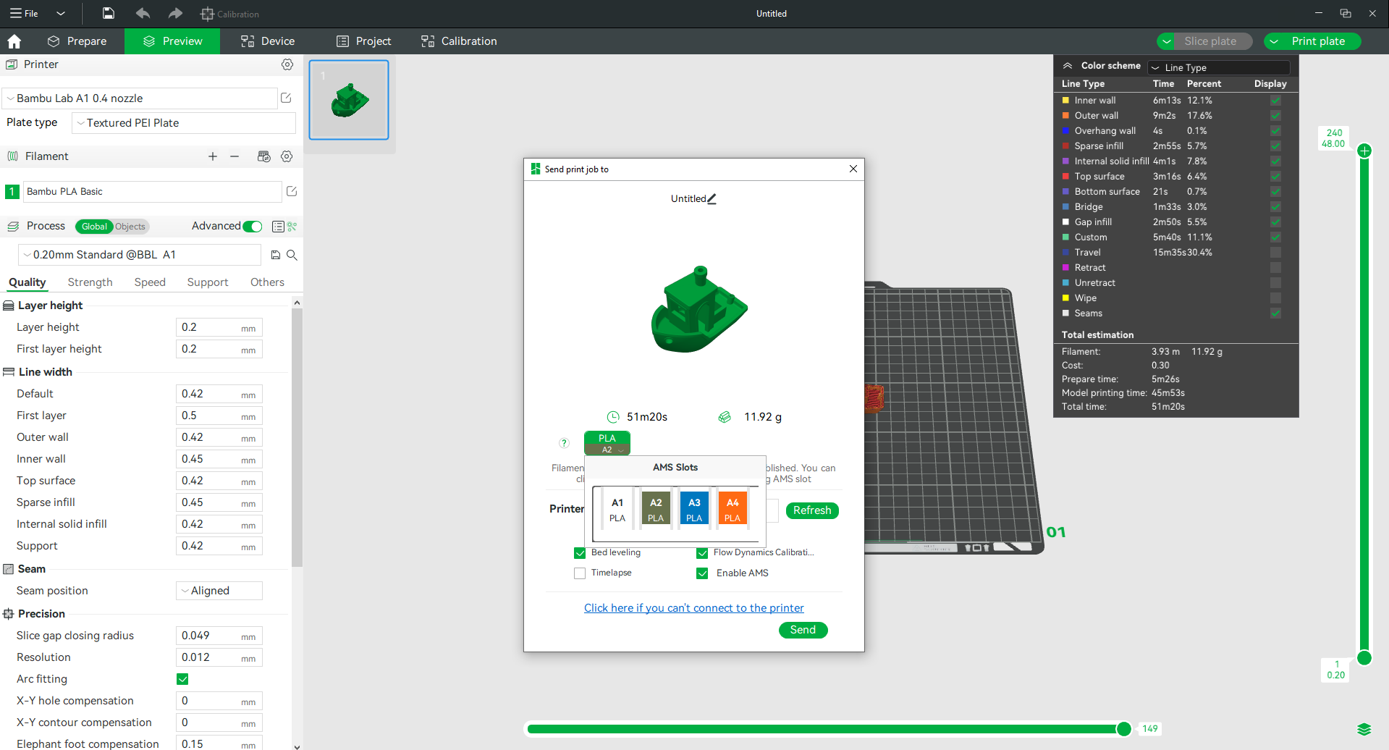This screenshot has height=750, width=1389.
Task: Select AMS slot A2 PLA swatch
Action: click(656, 508)
